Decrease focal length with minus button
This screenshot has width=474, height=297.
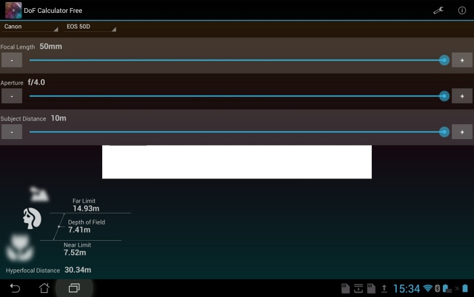(x=12, y=60)
